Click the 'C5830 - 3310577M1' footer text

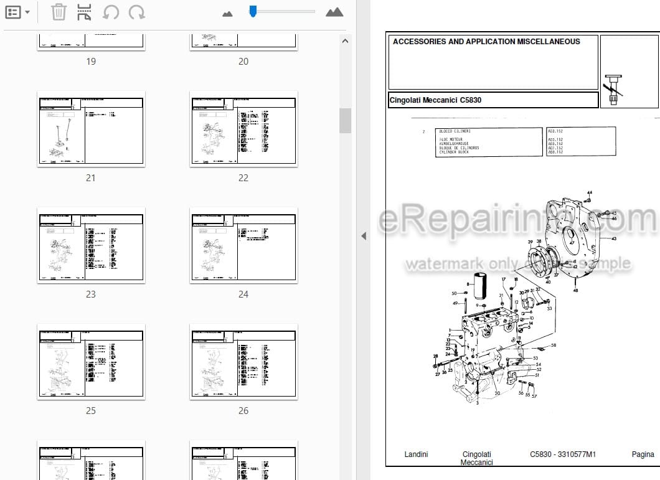(563, 454)
